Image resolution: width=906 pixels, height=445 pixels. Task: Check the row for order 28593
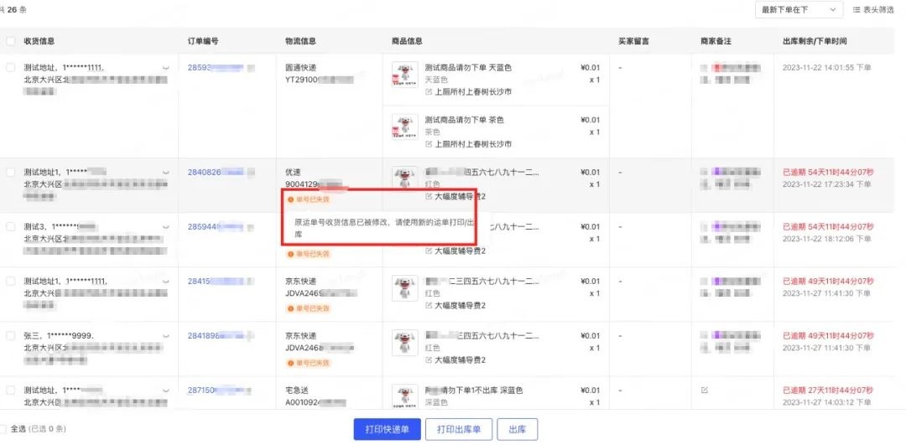point(10,68)
